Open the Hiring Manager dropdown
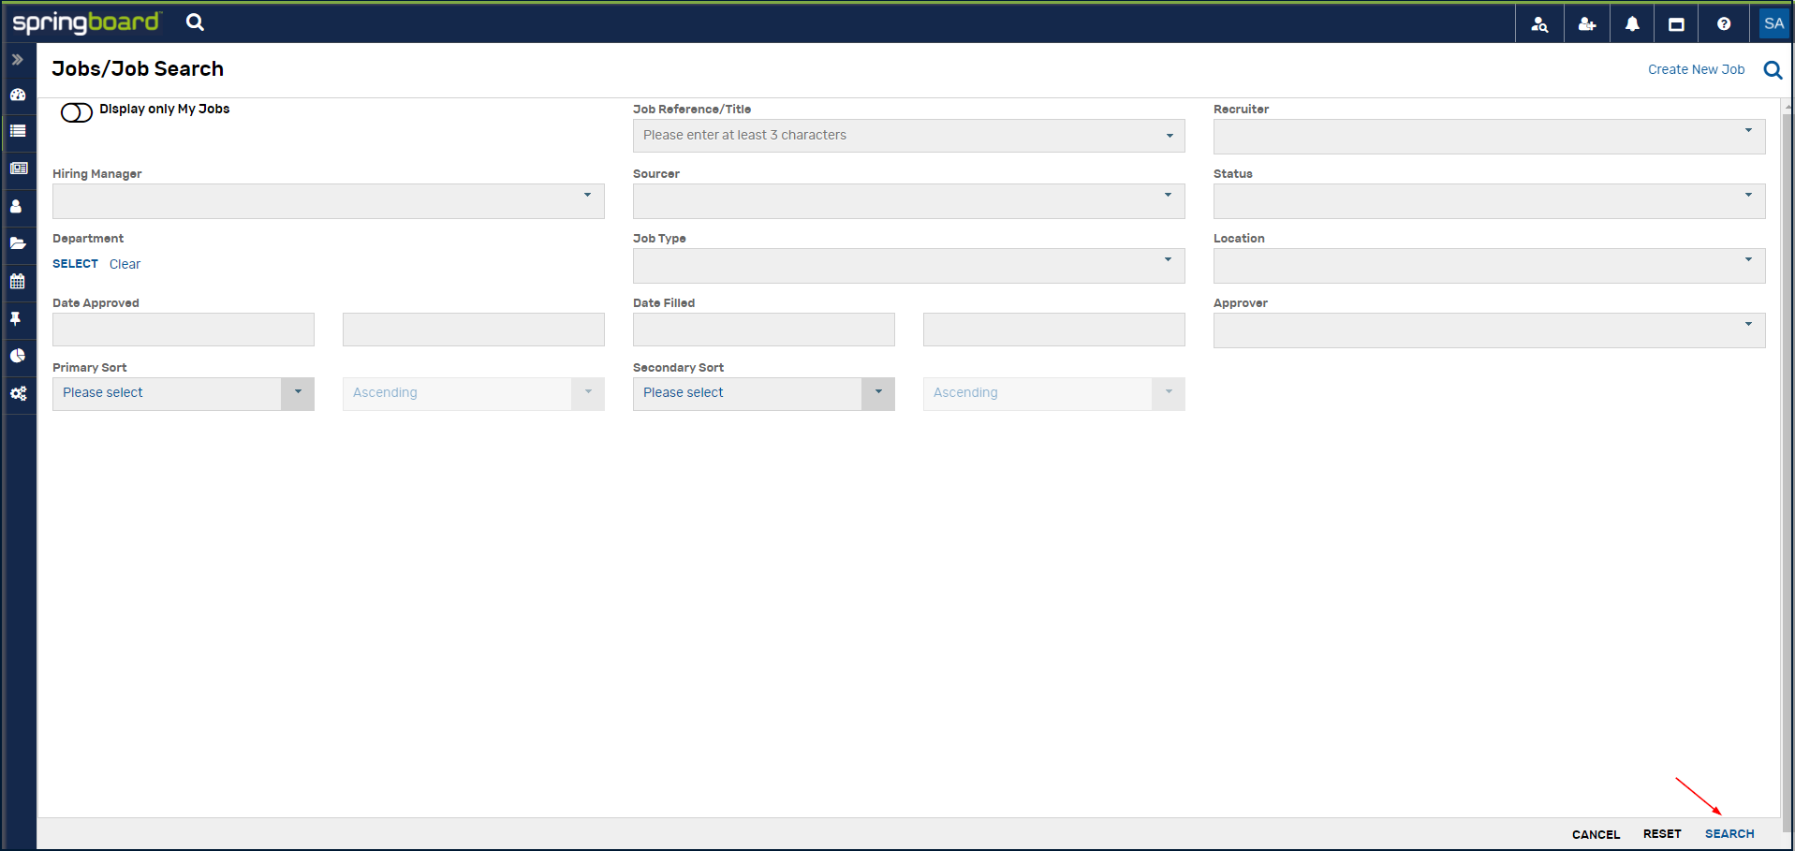Screen dimensions: 1795x851 coord(328,201)
